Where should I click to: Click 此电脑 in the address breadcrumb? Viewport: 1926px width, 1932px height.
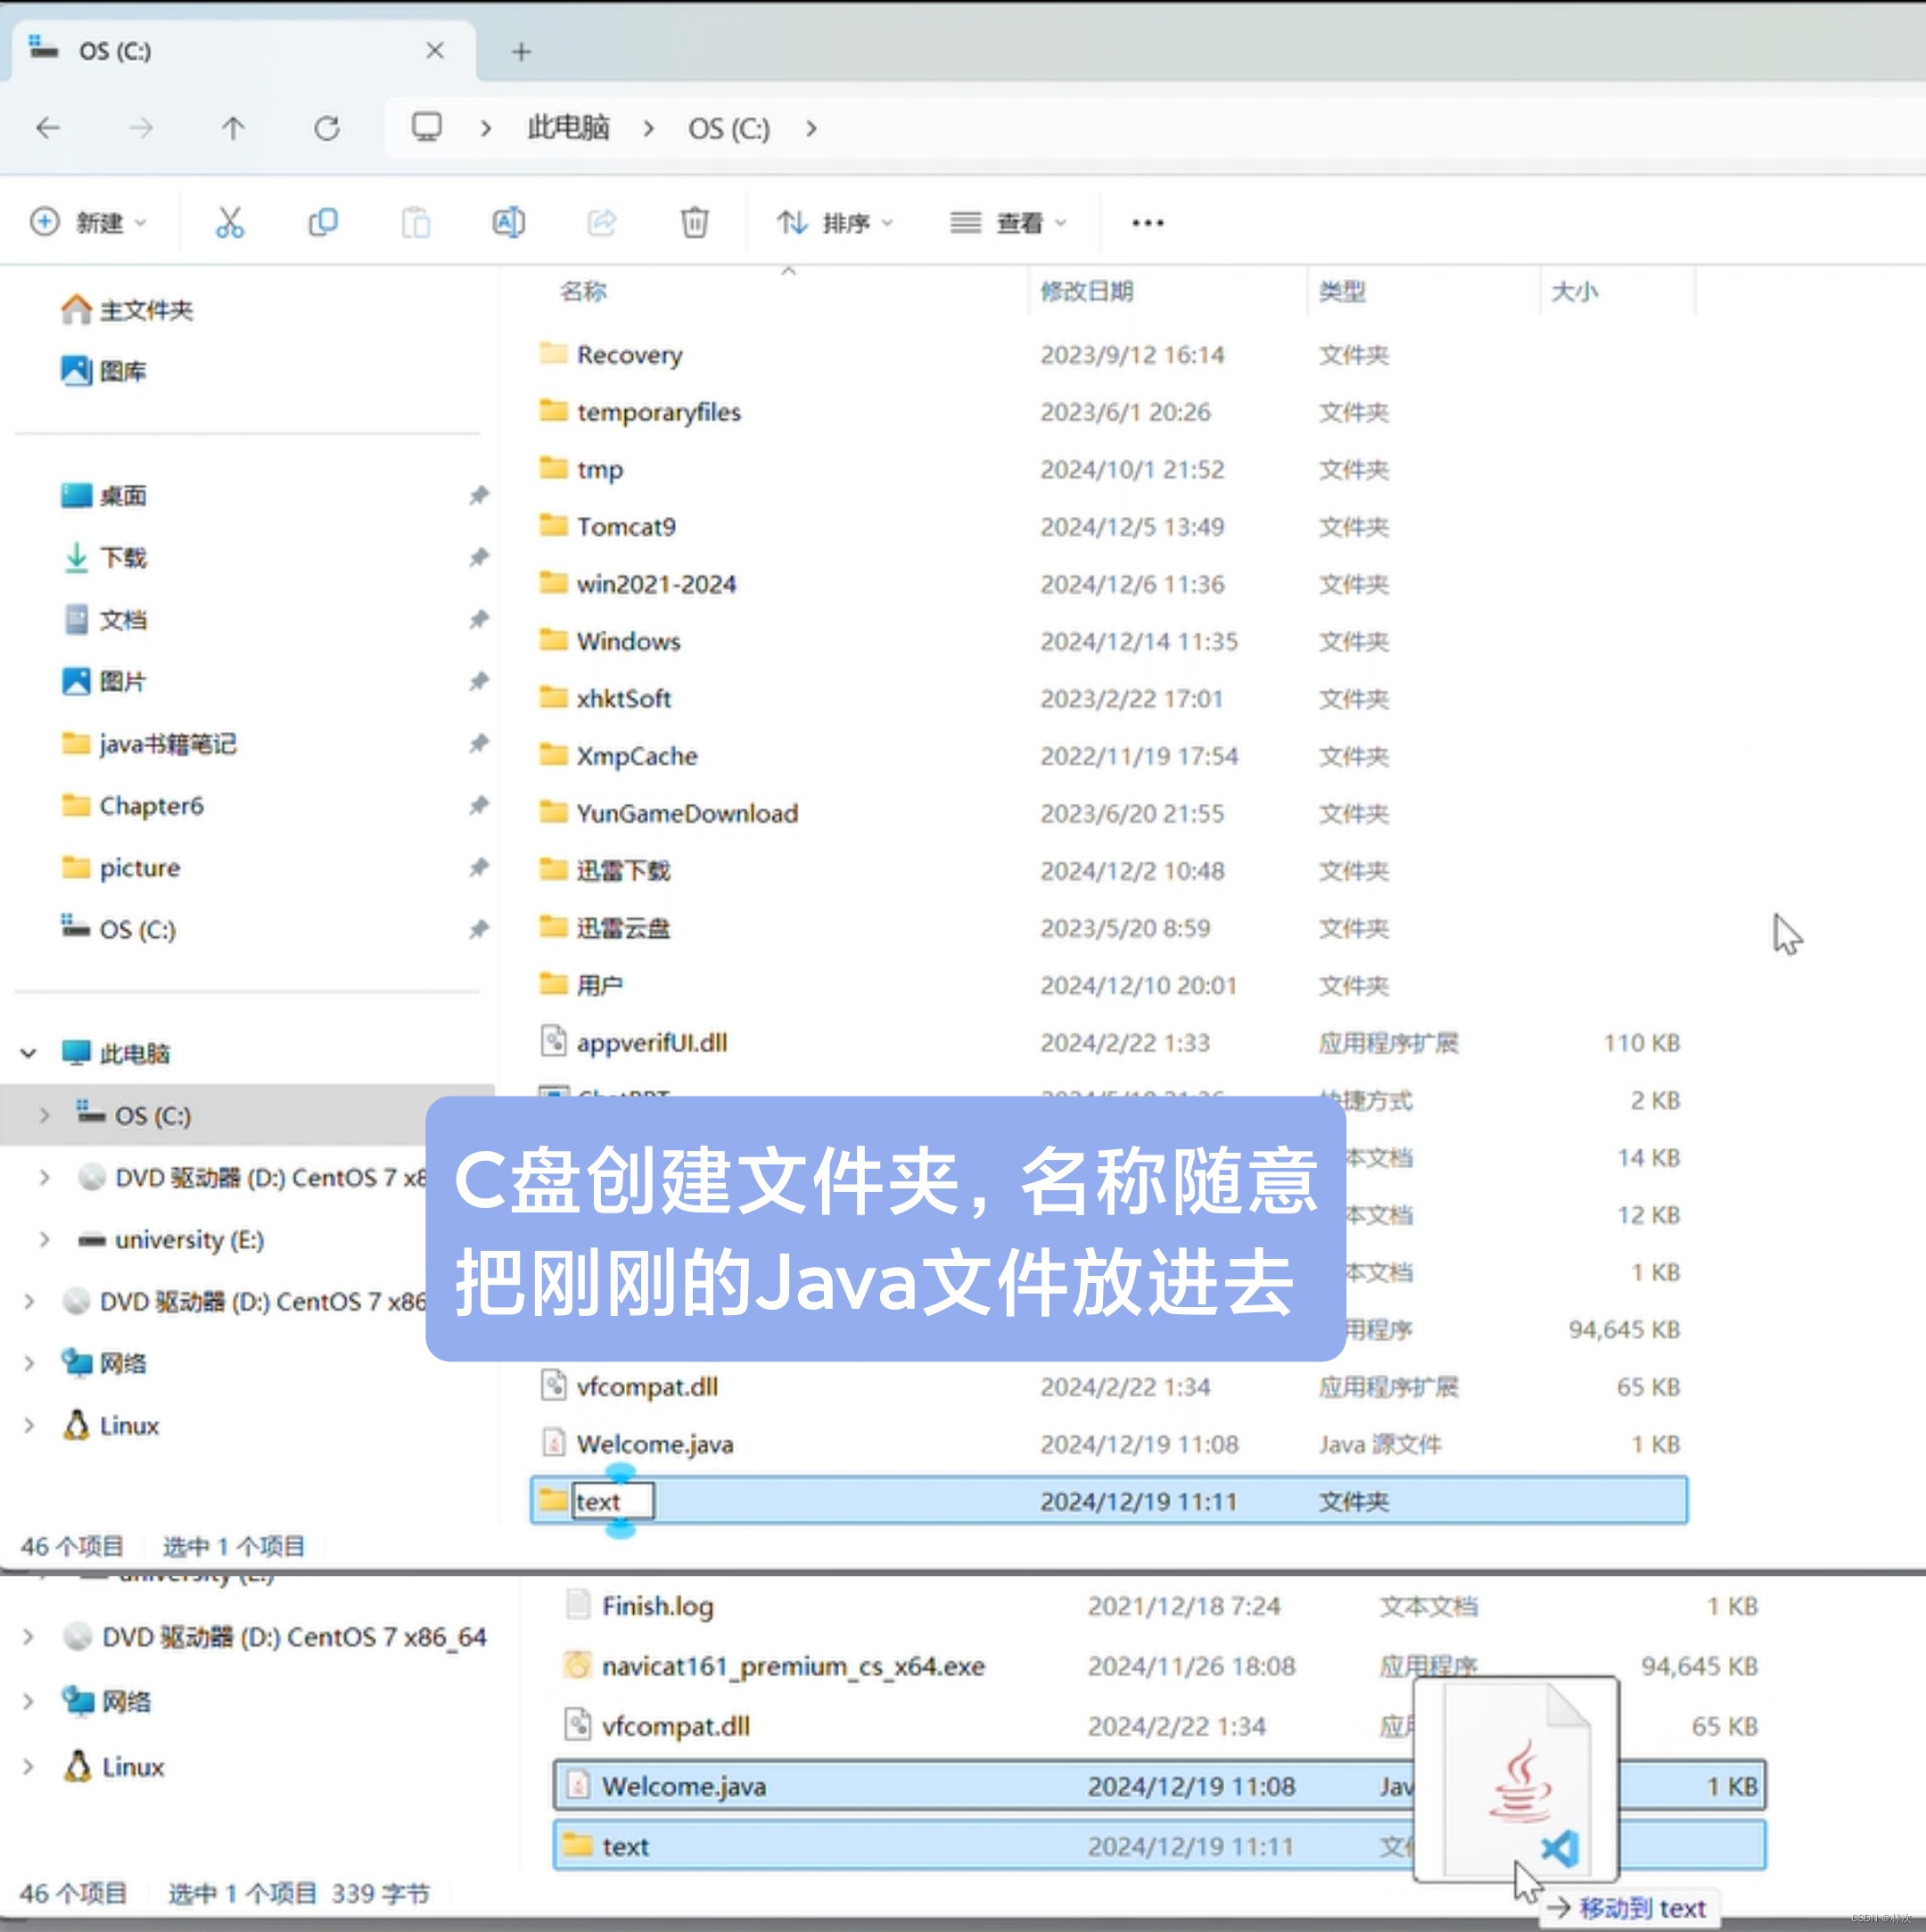[568, 128]
